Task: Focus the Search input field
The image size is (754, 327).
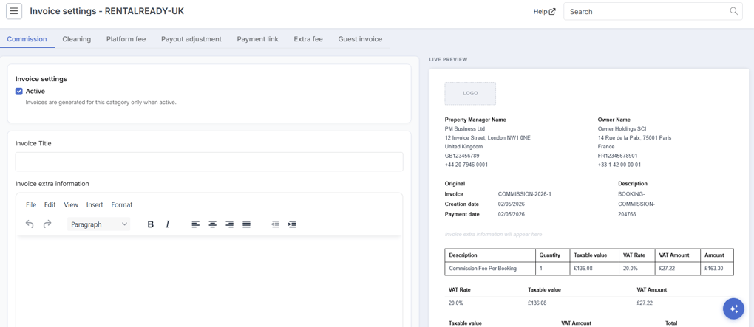Action: pyautogui.click(x=653, y=11)
